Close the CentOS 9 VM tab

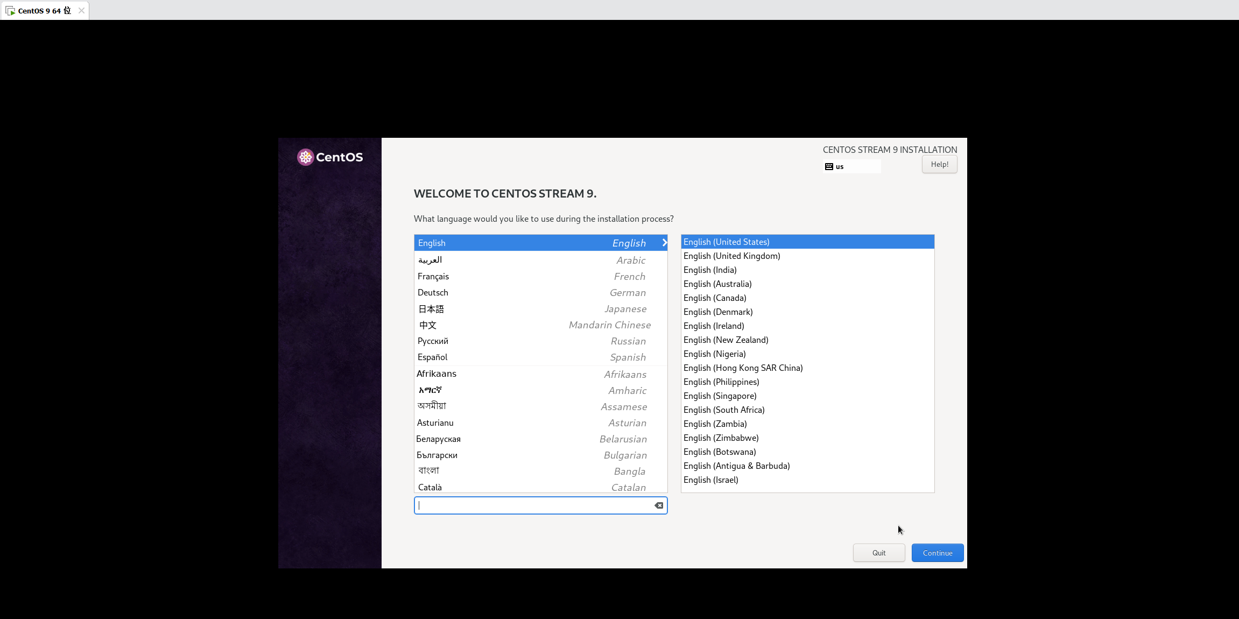[x=81, y=11]
